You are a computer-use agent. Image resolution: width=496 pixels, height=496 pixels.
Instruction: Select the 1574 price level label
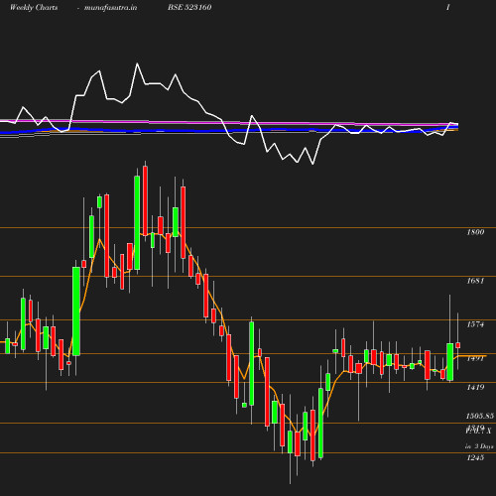(x=475, y=324)
